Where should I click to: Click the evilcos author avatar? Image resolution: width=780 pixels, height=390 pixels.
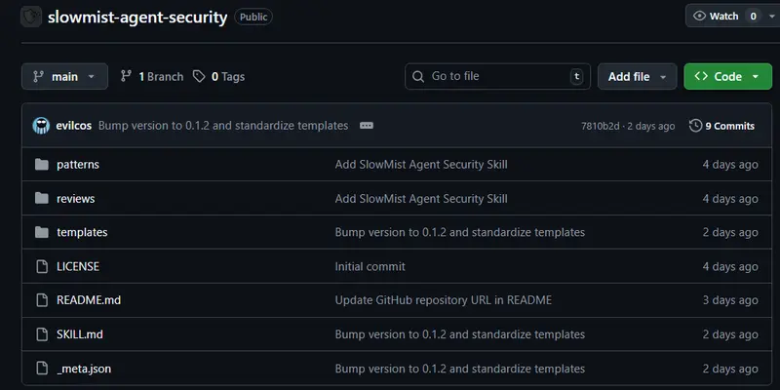pyautogui.click(x=41, y=126)
